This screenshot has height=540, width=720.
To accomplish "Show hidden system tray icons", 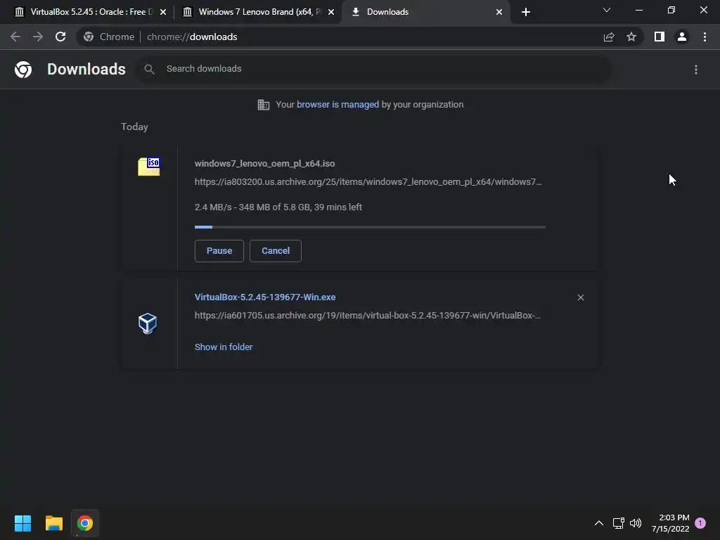I will 599,523.
